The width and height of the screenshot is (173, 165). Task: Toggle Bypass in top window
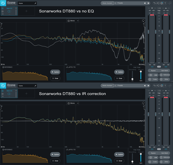[153, 71]
